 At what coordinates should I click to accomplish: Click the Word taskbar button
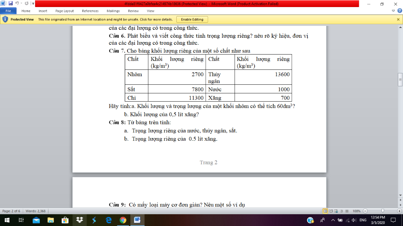tap(137, 220)
